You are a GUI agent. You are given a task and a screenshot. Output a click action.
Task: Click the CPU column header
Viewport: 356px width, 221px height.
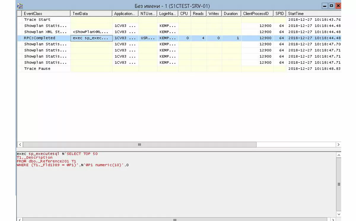click(x=185, y=13)
